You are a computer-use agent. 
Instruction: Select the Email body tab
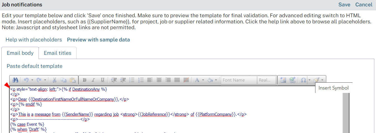coord(20,53)
